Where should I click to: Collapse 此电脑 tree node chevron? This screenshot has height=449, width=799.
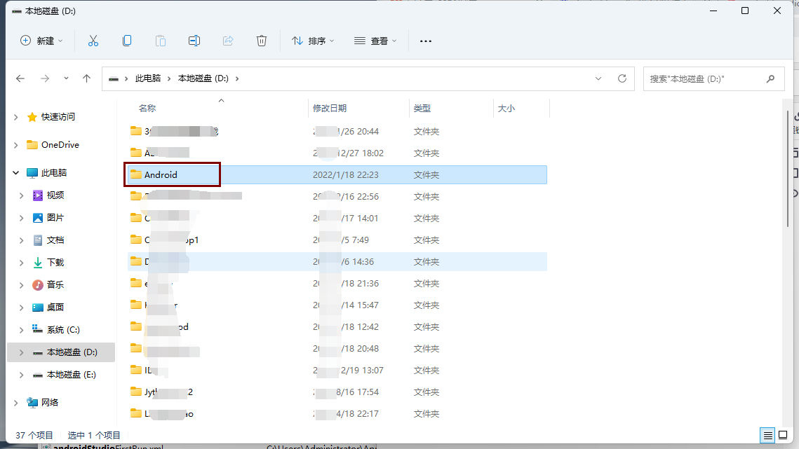(x=16, y=173)
